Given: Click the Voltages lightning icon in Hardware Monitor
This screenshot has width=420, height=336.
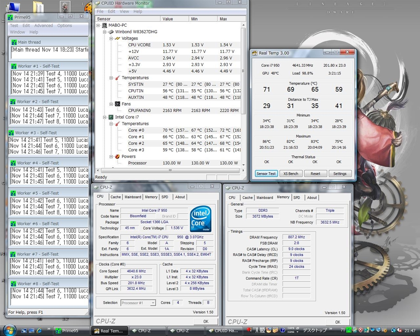Looking at the screenshot, I should 118,39.
